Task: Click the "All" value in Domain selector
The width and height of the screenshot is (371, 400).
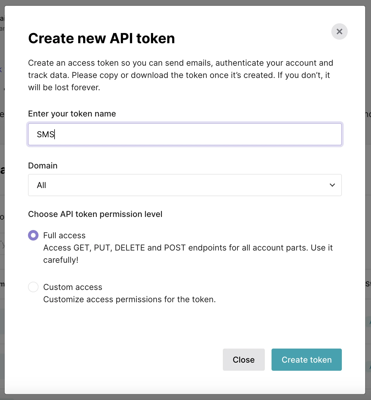Action: pyautogui.click(x=42, y=185)
